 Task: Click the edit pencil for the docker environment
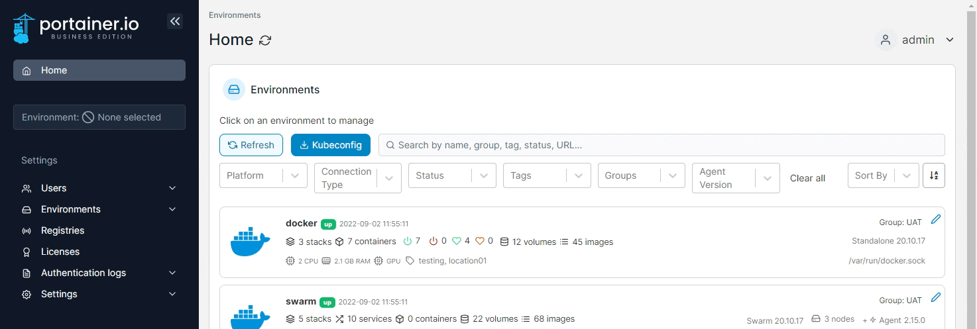[x=936, y=219]
